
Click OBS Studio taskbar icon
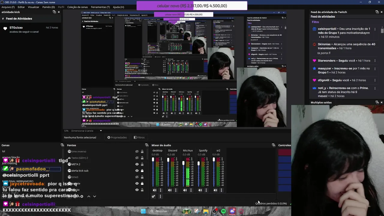tap(214, 211)
